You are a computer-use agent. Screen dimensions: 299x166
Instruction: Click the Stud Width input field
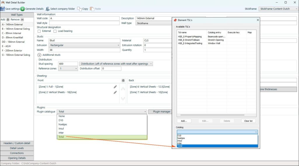coord(84,50)
